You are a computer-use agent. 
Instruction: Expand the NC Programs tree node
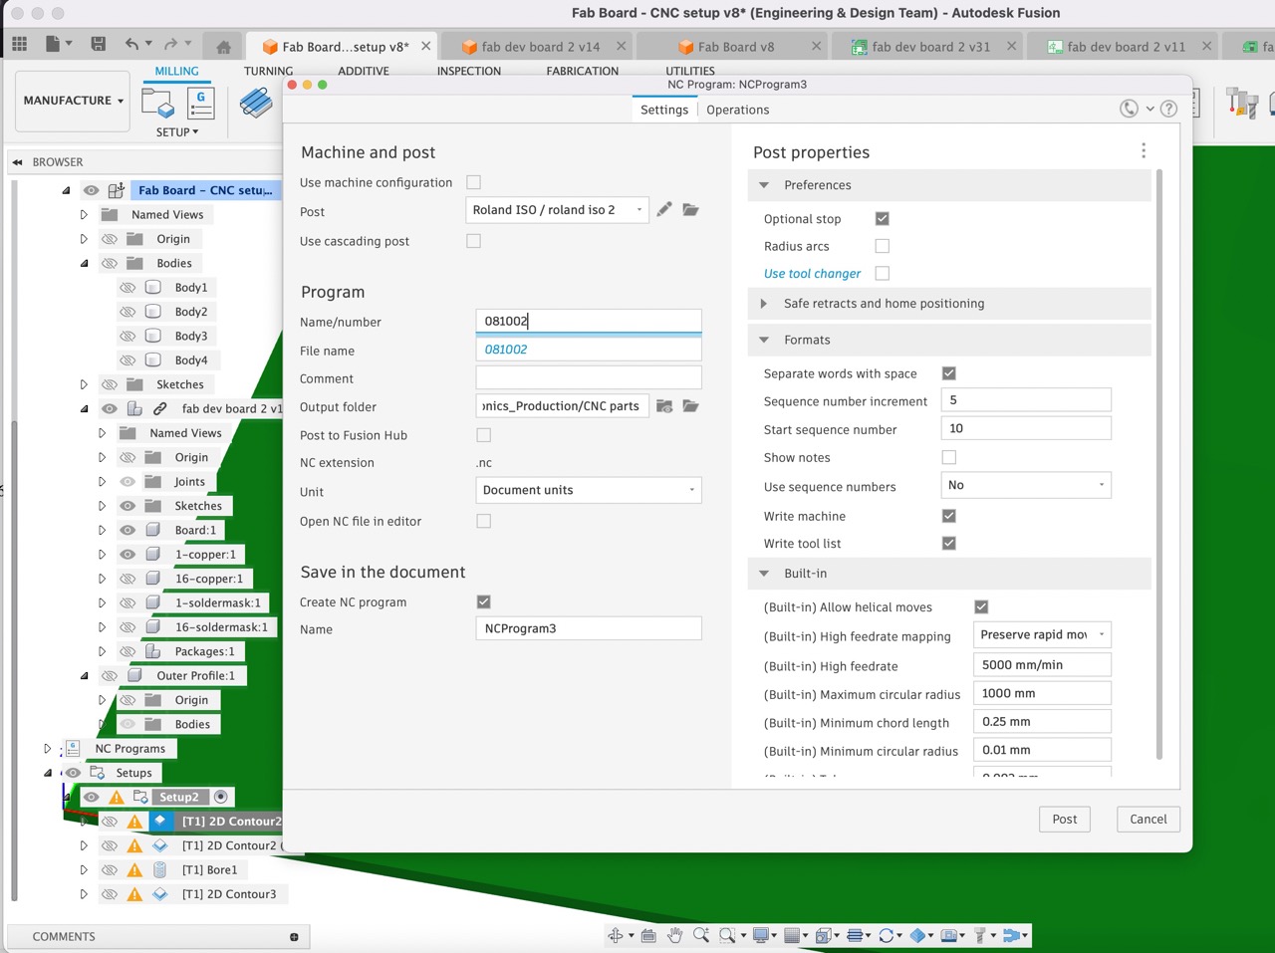pyautogui.click(x=47, y=749)
